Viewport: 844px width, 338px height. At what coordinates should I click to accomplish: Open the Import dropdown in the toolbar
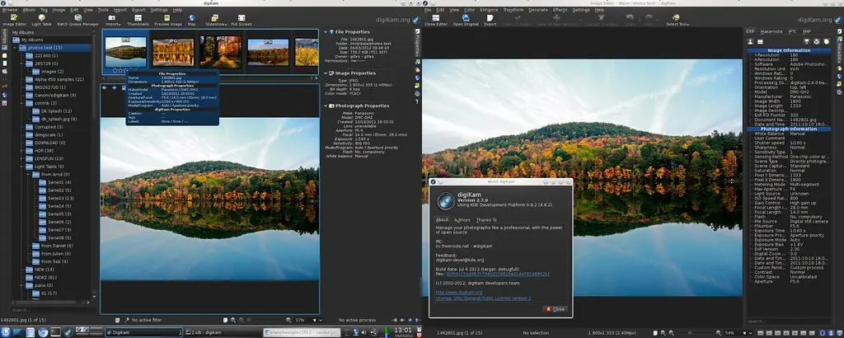click(112, 20)
